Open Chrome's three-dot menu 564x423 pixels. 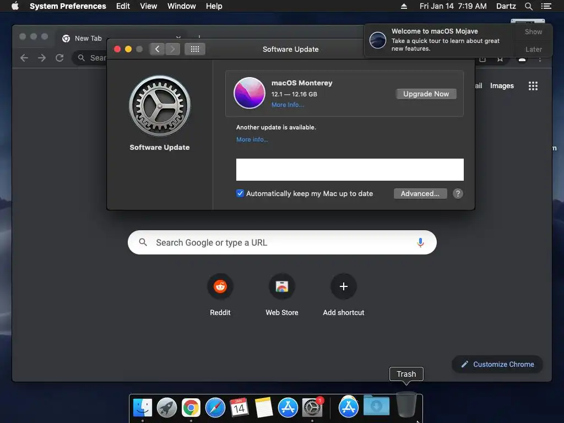540,59
